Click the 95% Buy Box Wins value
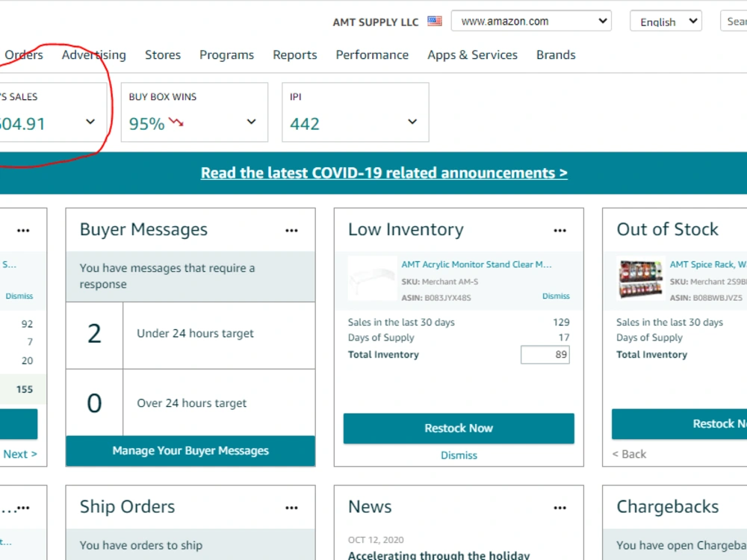The width and height of the screenshot is (747, 560). (x=146, y=124)
